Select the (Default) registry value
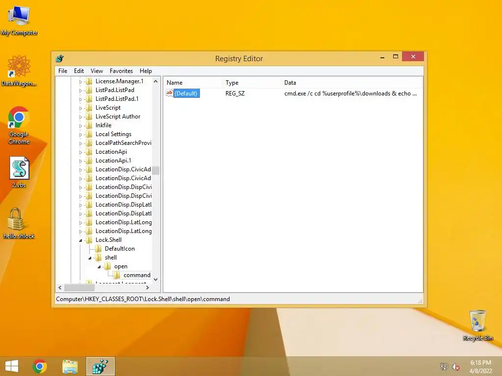502x376 pixels. point(186,94)
